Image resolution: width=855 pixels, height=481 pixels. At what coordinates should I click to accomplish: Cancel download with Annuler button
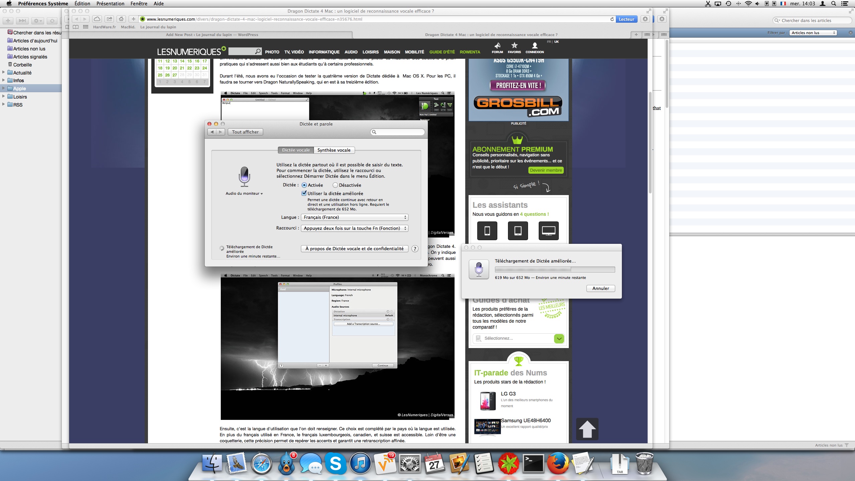[x=601, y=288]
